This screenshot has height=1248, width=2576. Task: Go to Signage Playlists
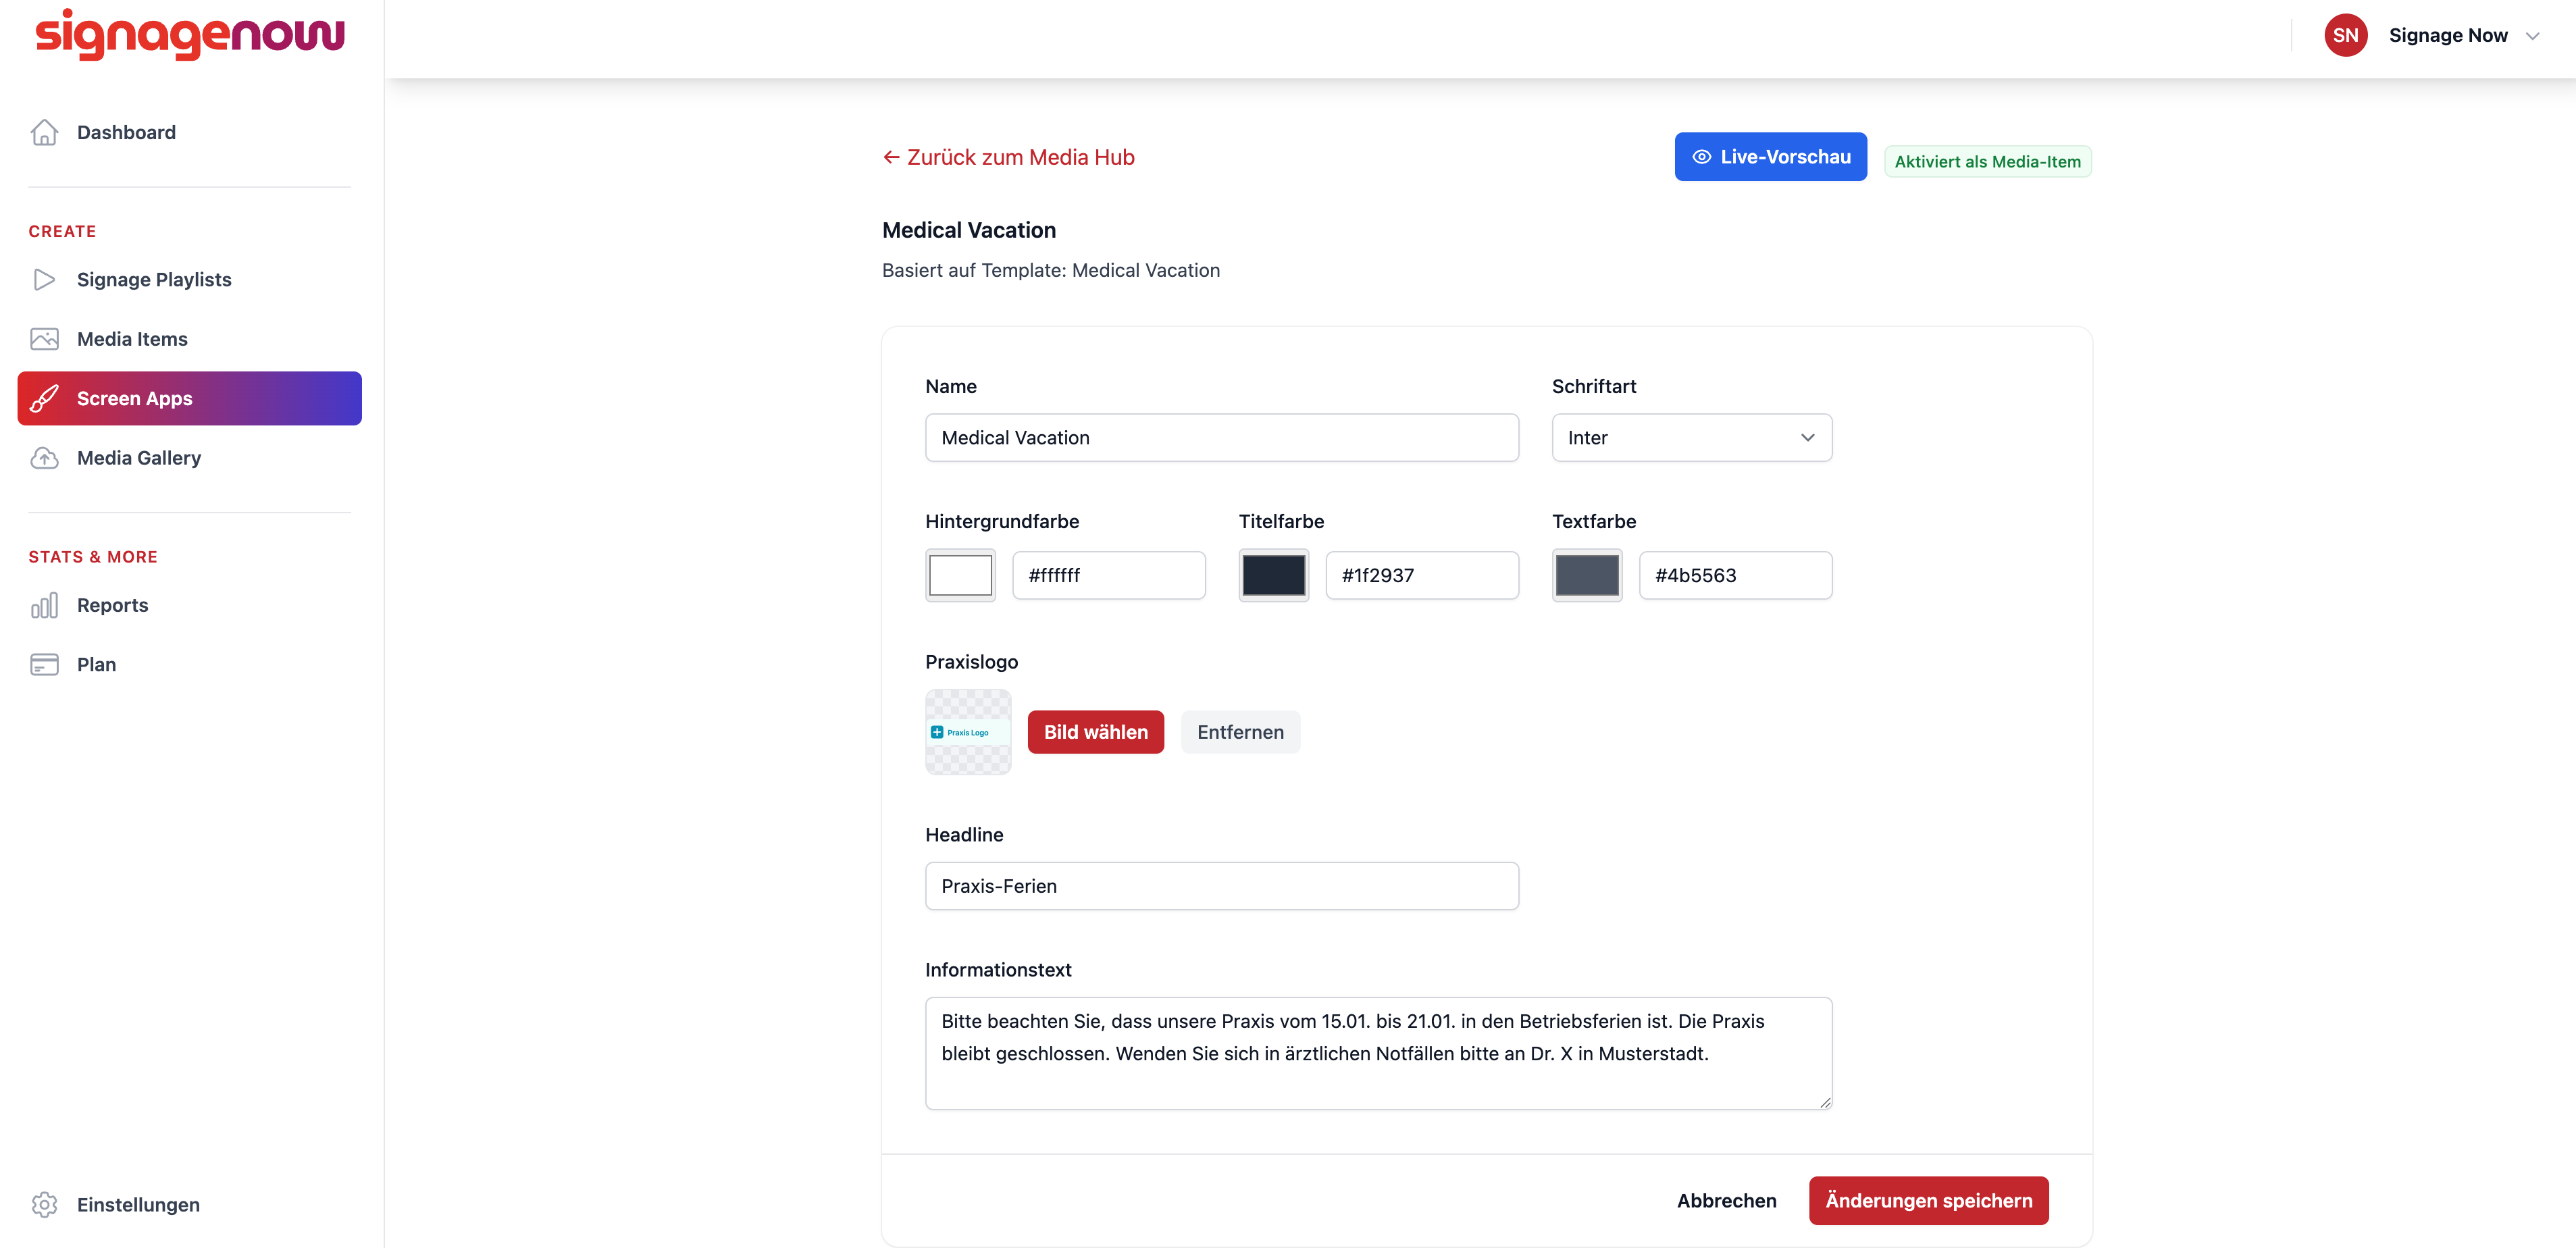(x=190, y=279)
